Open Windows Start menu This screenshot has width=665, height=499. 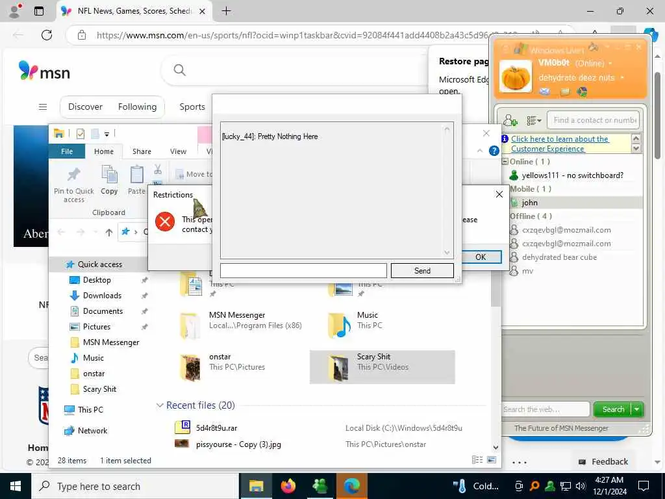click(x=16, y=486)
